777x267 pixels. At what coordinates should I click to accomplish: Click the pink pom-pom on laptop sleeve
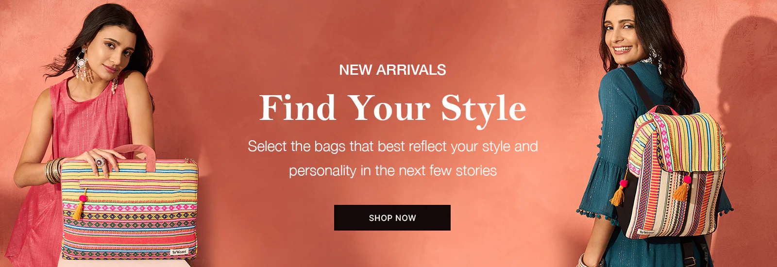[83, 198]
